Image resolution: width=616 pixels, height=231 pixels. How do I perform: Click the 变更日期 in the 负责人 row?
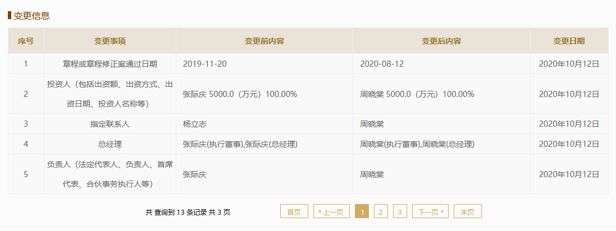click(x=569, y=174)
